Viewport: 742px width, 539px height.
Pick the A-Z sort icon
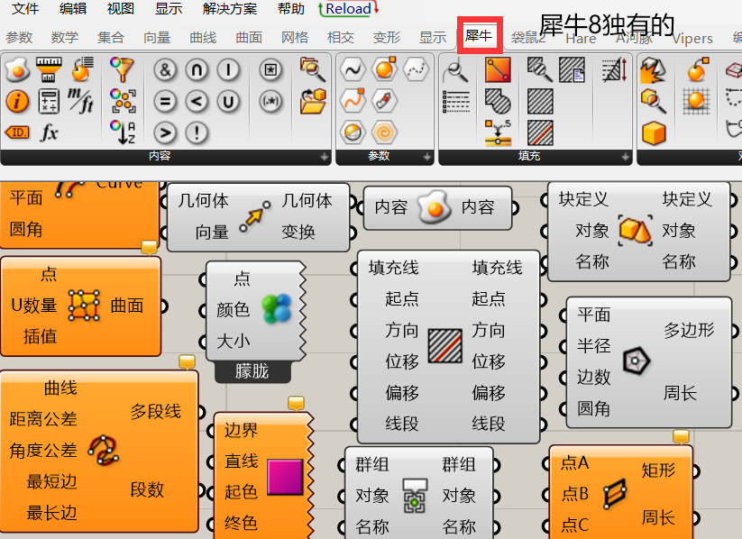coord(123,132)
